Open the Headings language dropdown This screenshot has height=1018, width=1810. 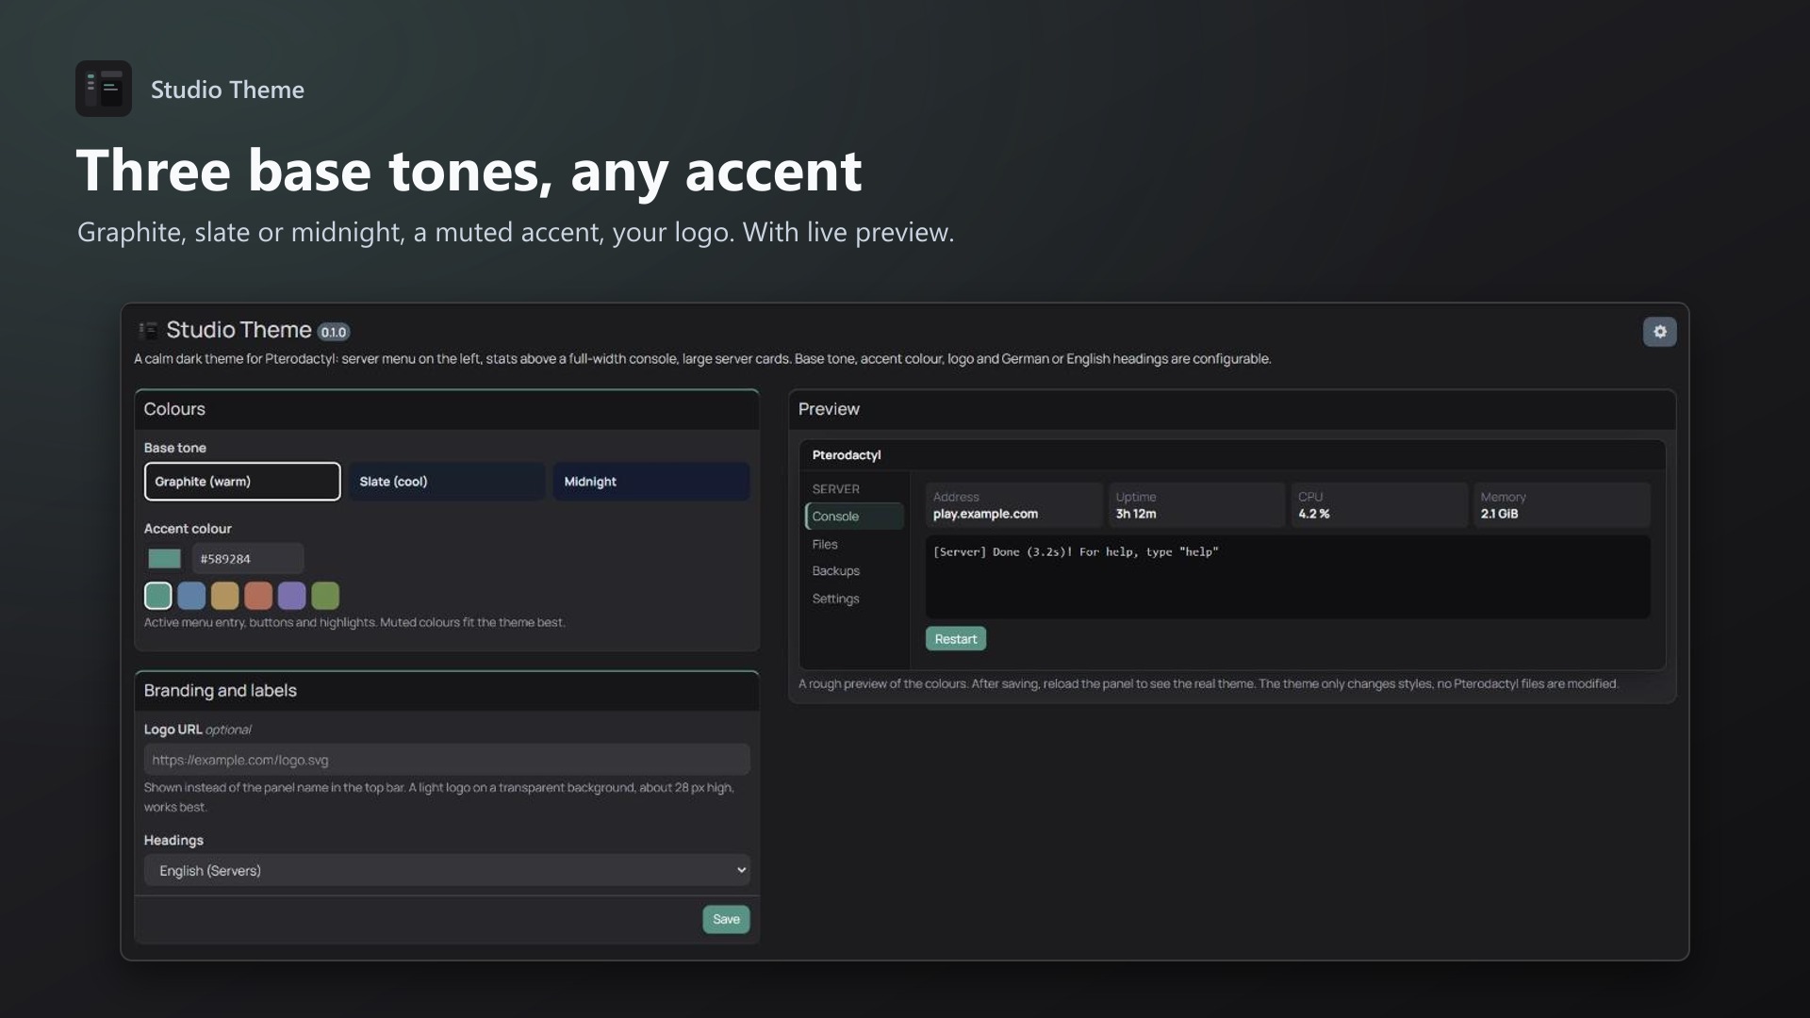tap(447, 870)
